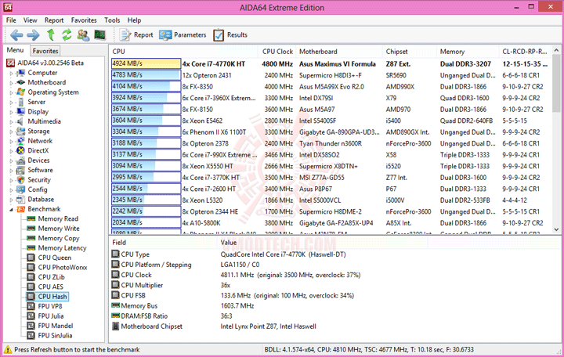Select CPU AES benchmark icon
This screenshot has height=357, width=564.
tap(31, 287)
